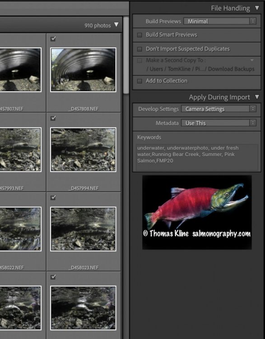Uncheck import for _D4S7994.NEF
Screen dimensions: 265x339
tap(53, 118)
